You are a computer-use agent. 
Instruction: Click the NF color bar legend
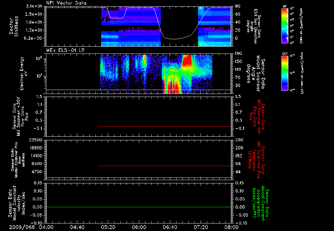tap(285, 25)
